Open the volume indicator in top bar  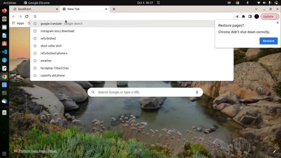[x=264, y=3]
